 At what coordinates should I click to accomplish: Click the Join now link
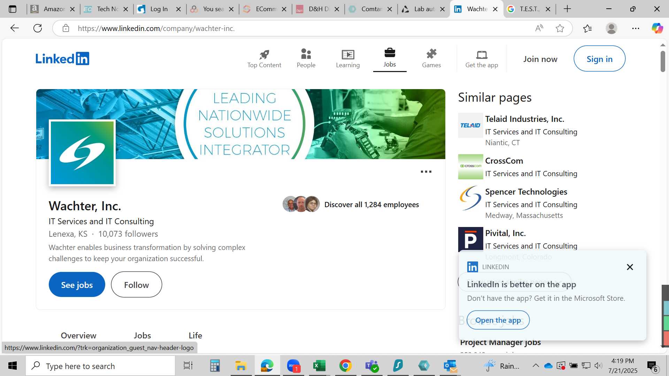(x=540, y=59)
